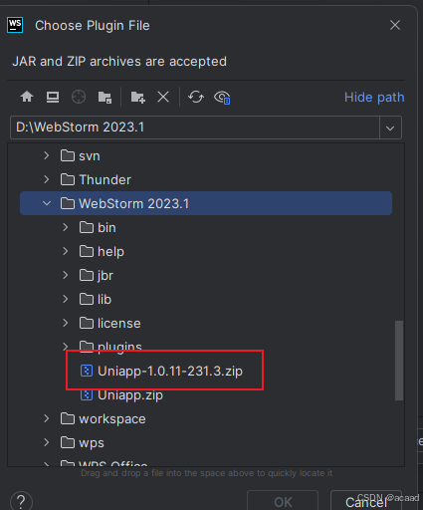Refresh the file tree
423x510 pixels.
coord(196,98)
